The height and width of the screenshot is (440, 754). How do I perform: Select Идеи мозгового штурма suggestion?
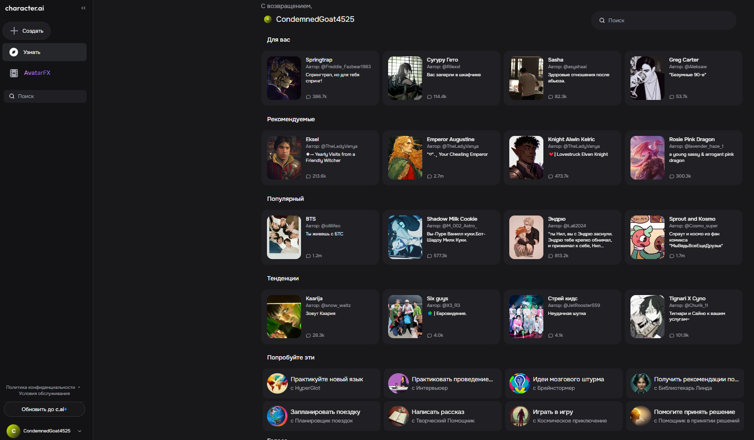click(x=564, y=384)
